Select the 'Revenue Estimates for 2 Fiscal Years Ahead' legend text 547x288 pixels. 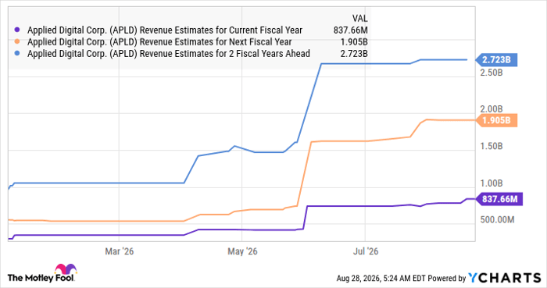point(169,54)
